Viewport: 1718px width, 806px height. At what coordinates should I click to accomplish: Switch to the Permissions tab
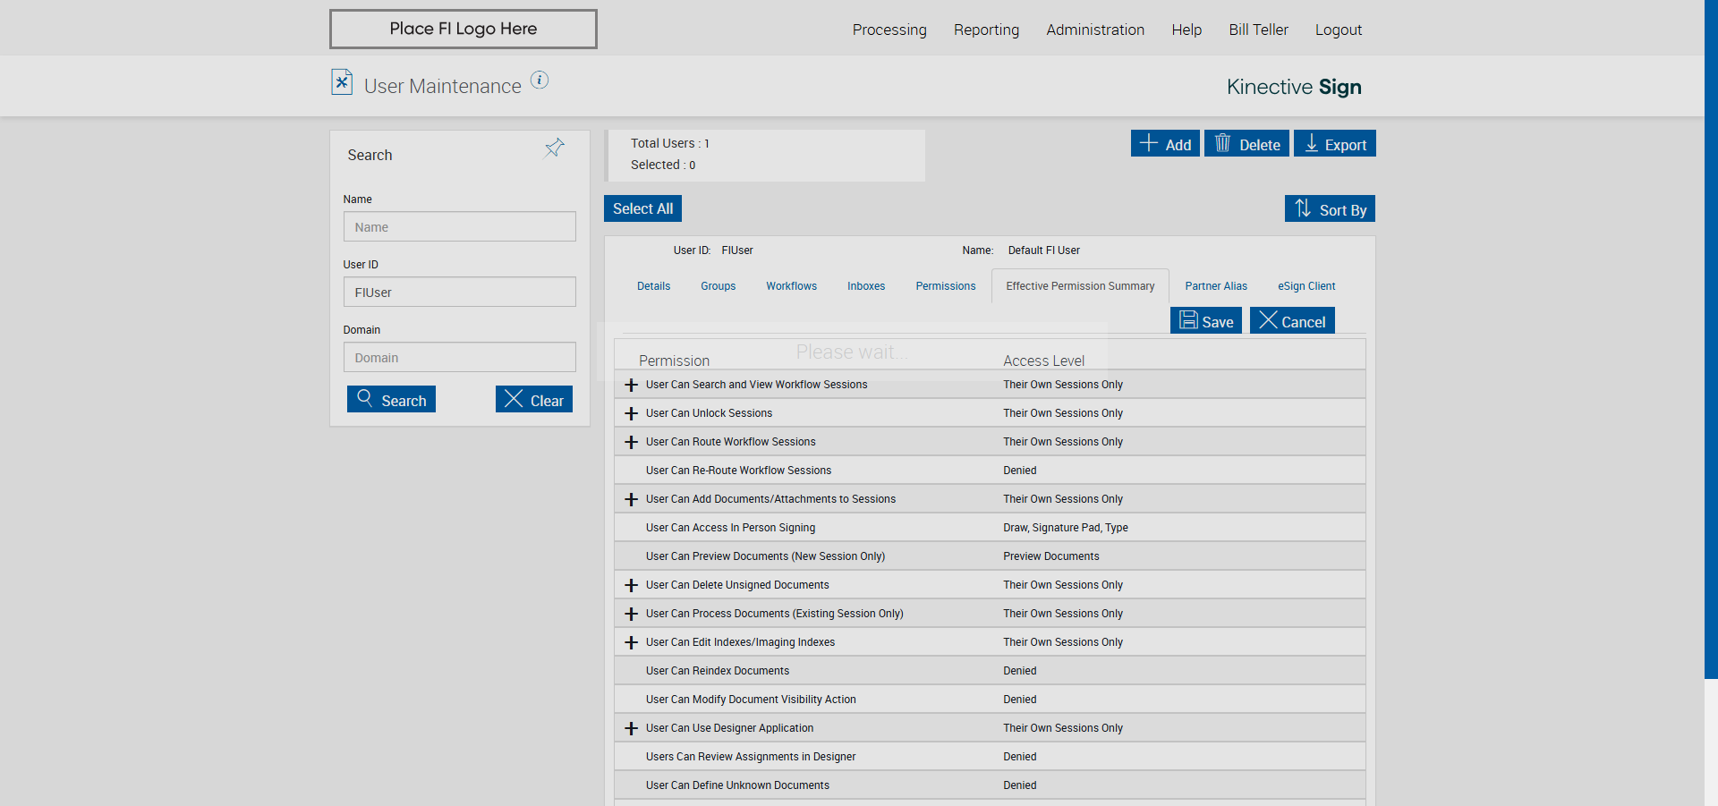coord(945,286)
